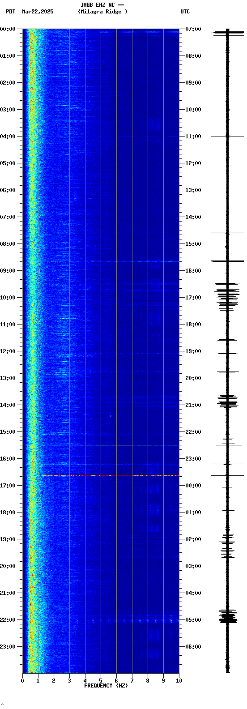
Task: Click the '10' tick on frequency axis
Action: tap(179, 681)
